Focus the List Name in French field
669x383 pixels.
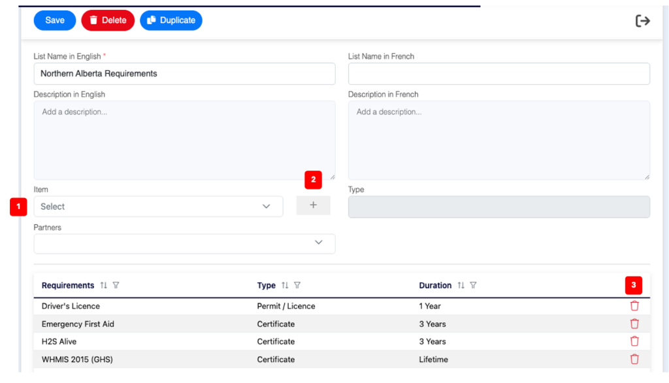click(498, 74)
